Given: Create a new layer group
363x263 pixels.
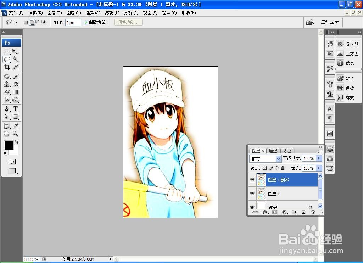Looking at the screenshot, I should point(294,212).
